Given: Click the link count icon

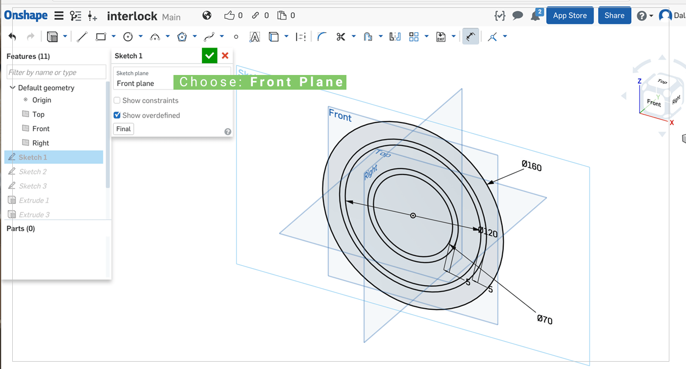Looking at the screenshot, I should (x=255, y=16).
